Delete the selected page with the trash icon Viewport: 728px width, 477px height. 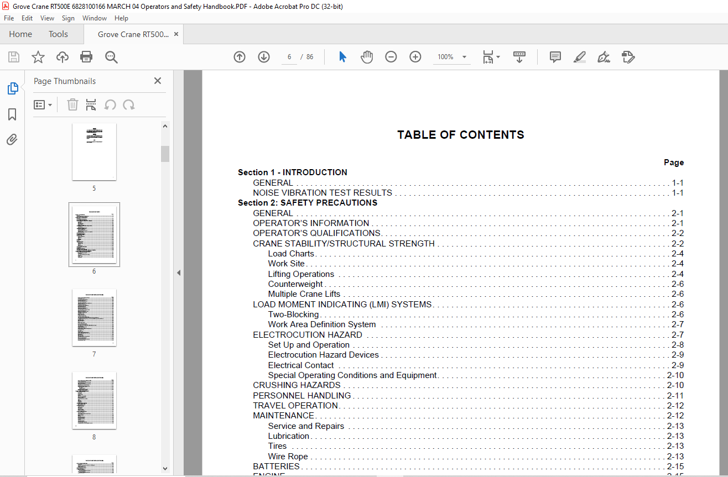[x=72, y=104]
